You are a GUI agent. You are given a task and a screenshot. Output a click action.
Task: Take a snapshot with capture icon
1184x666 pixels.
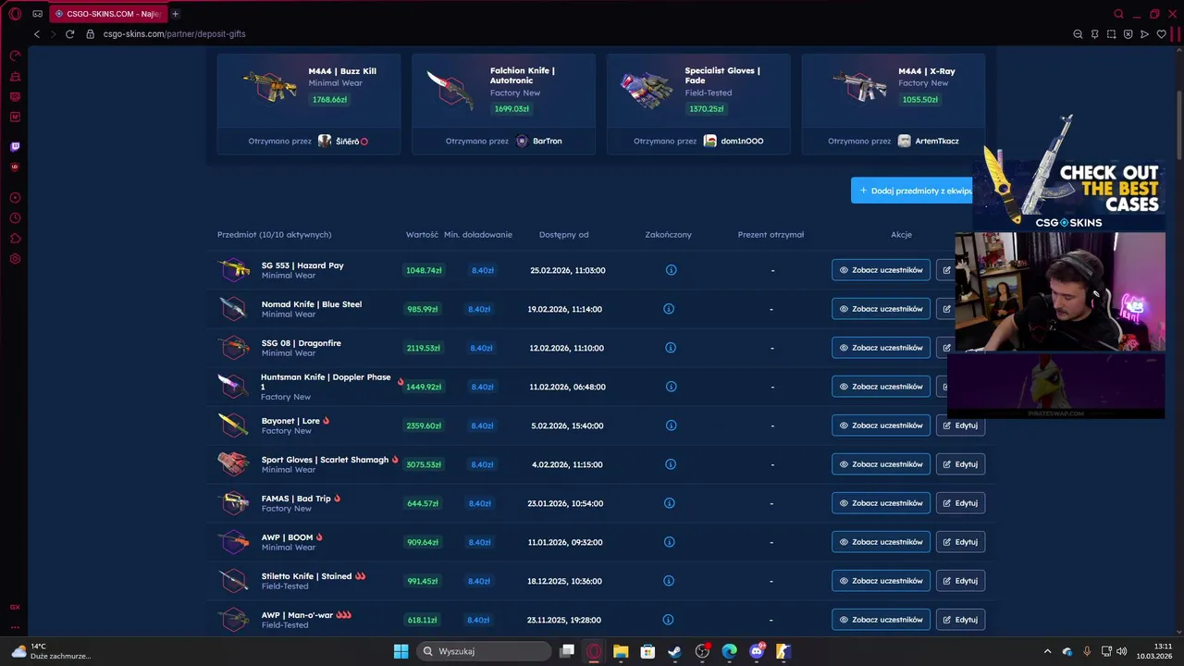[x=1111, y=34]
